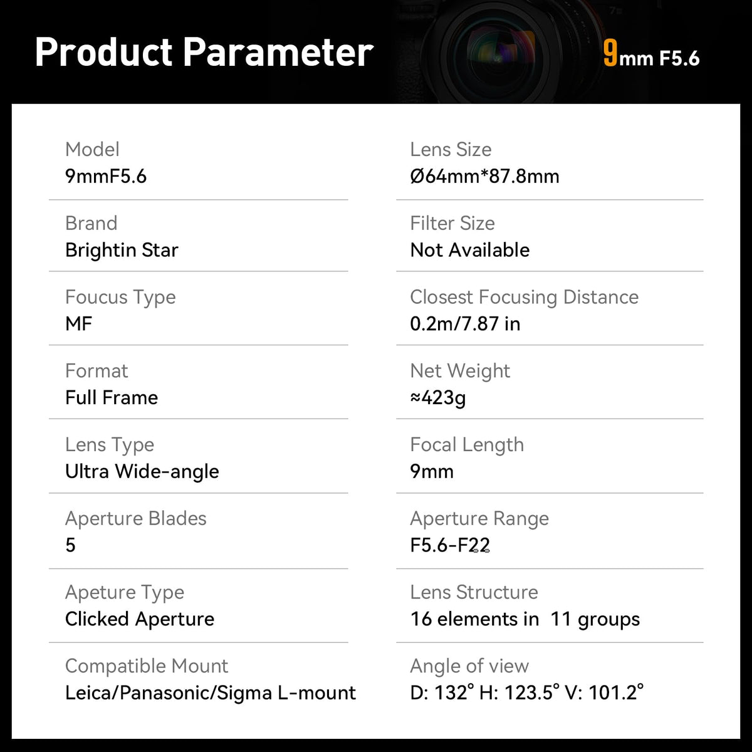
Task: Select the Model value "9mmF5.6"
Action: [x=106, y=176]
